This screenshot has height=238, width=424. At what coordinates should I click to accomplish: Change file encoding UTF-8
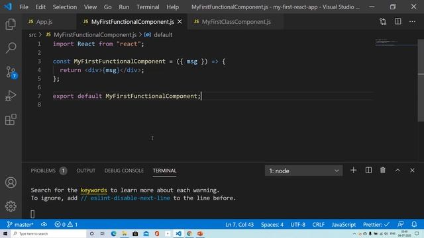(x=297, y=224)
